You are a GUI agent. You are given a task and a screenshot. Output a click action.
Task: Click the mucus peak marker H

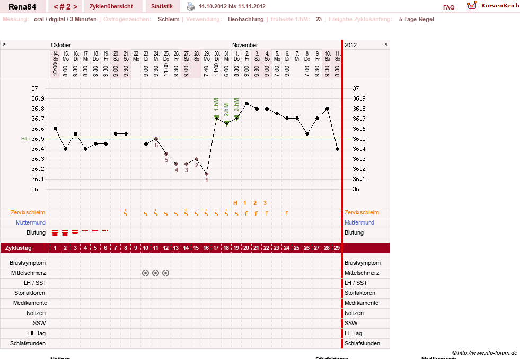[235, 203]
